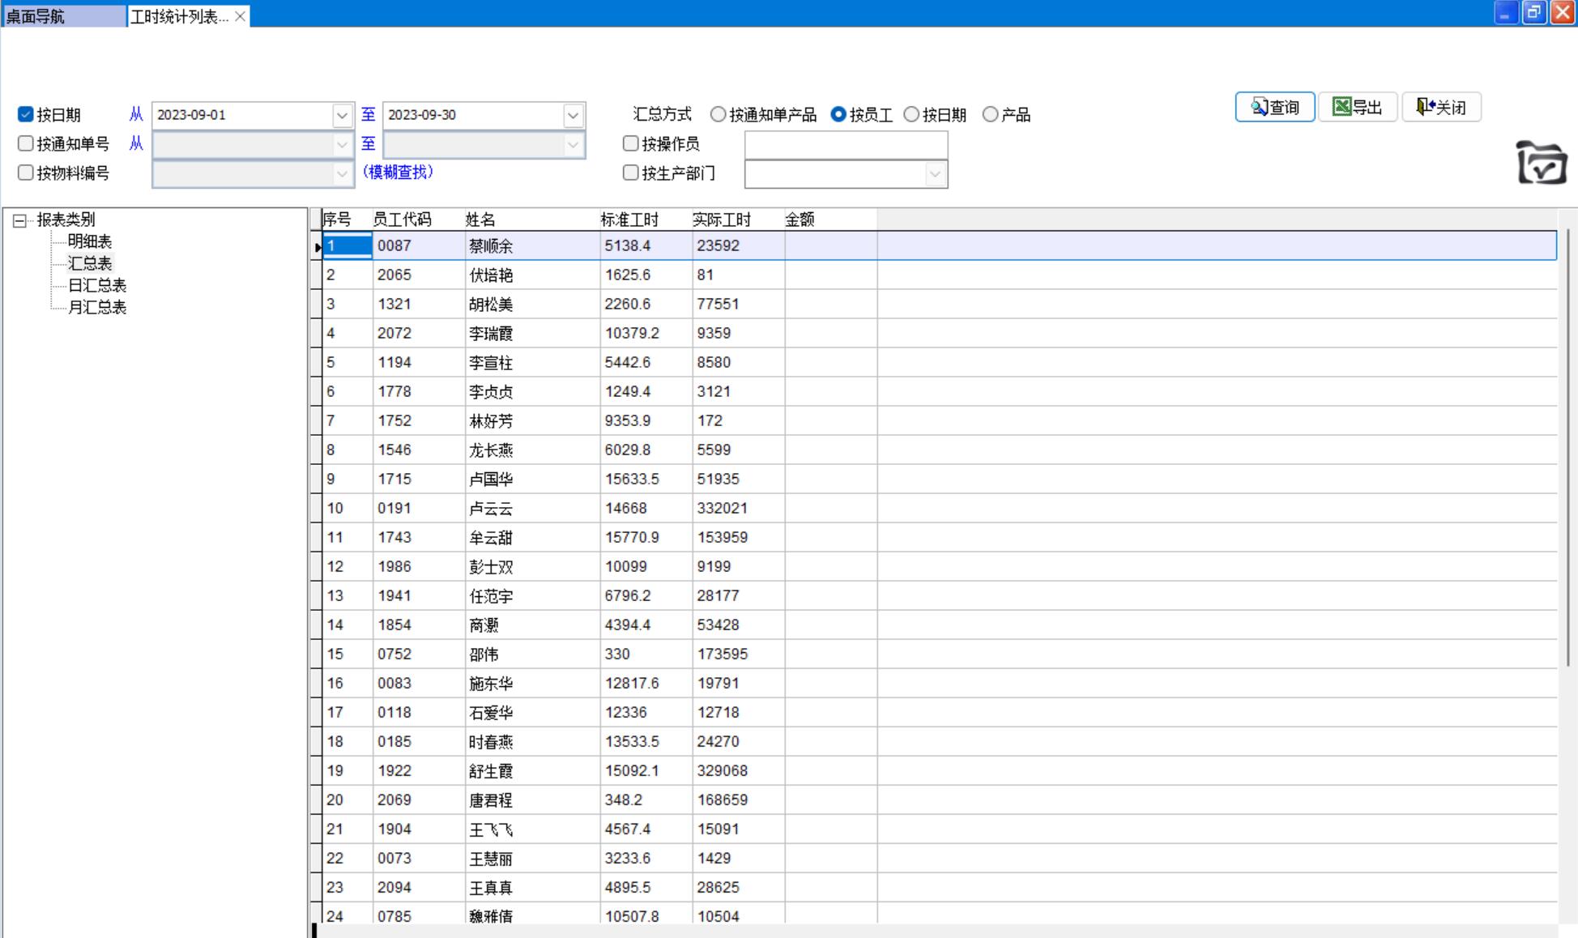Screen dimensions: 1578x938
Task: Enable the 按通知单号 checkbox
Action: tap(26, 143)
